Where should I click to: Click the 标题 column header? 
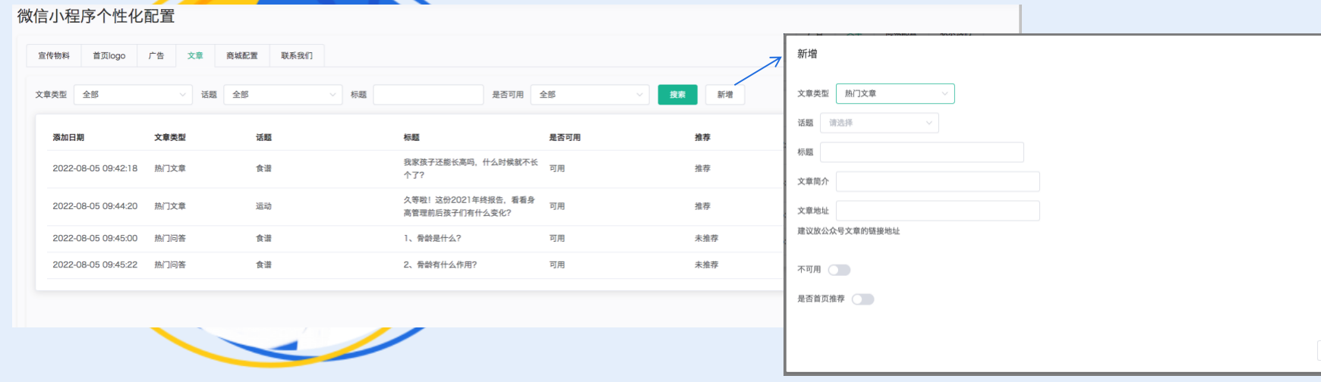[411, 137]
